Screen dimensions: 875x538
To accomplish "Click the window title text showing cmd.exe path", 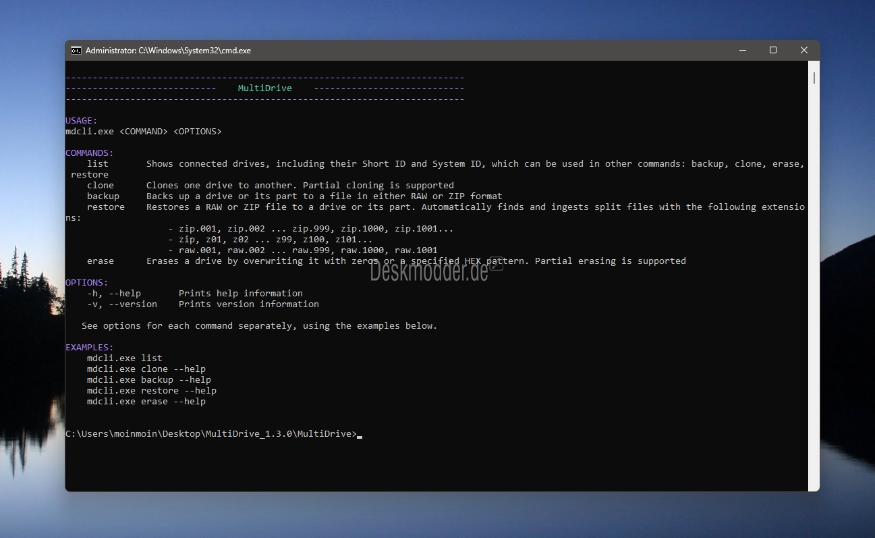I will pyautogui.click(x=168, y=51).
